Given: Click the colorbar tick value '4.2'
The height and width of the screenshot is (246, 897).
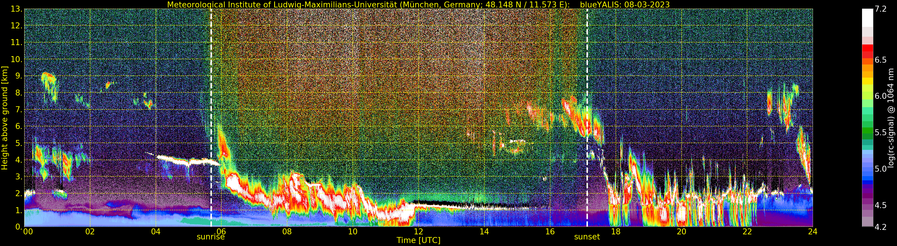Looking at the screenshot, I should (881, 227).
